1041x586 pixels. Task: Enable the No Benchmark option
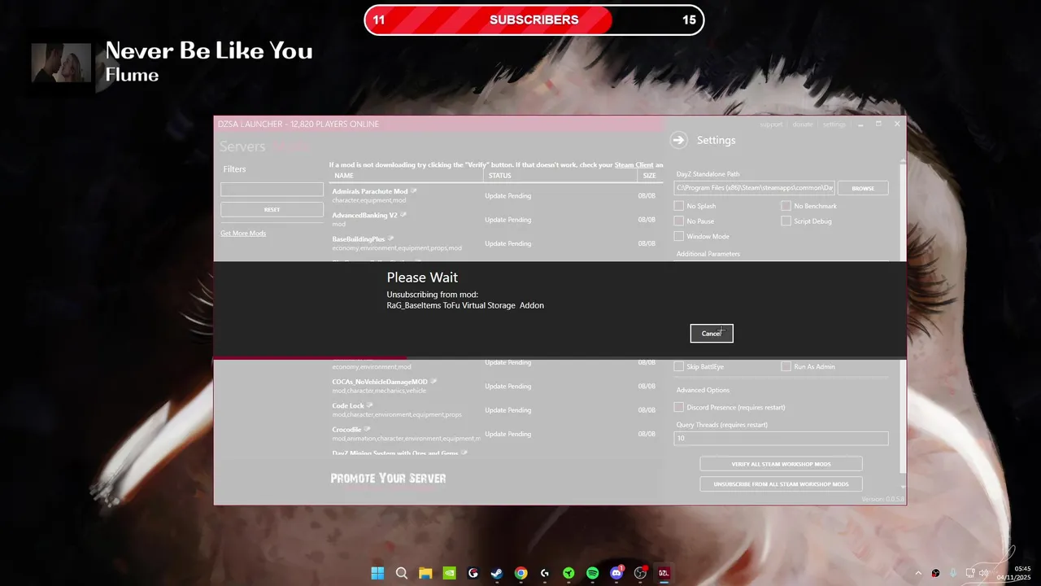786,206
